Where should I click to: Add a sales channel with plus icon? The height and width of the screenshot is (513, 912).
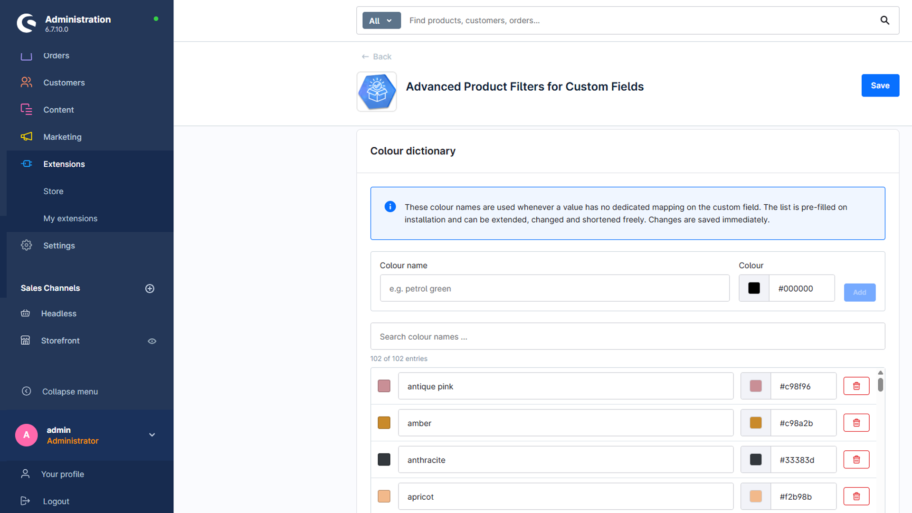click(x=150, y=288)
